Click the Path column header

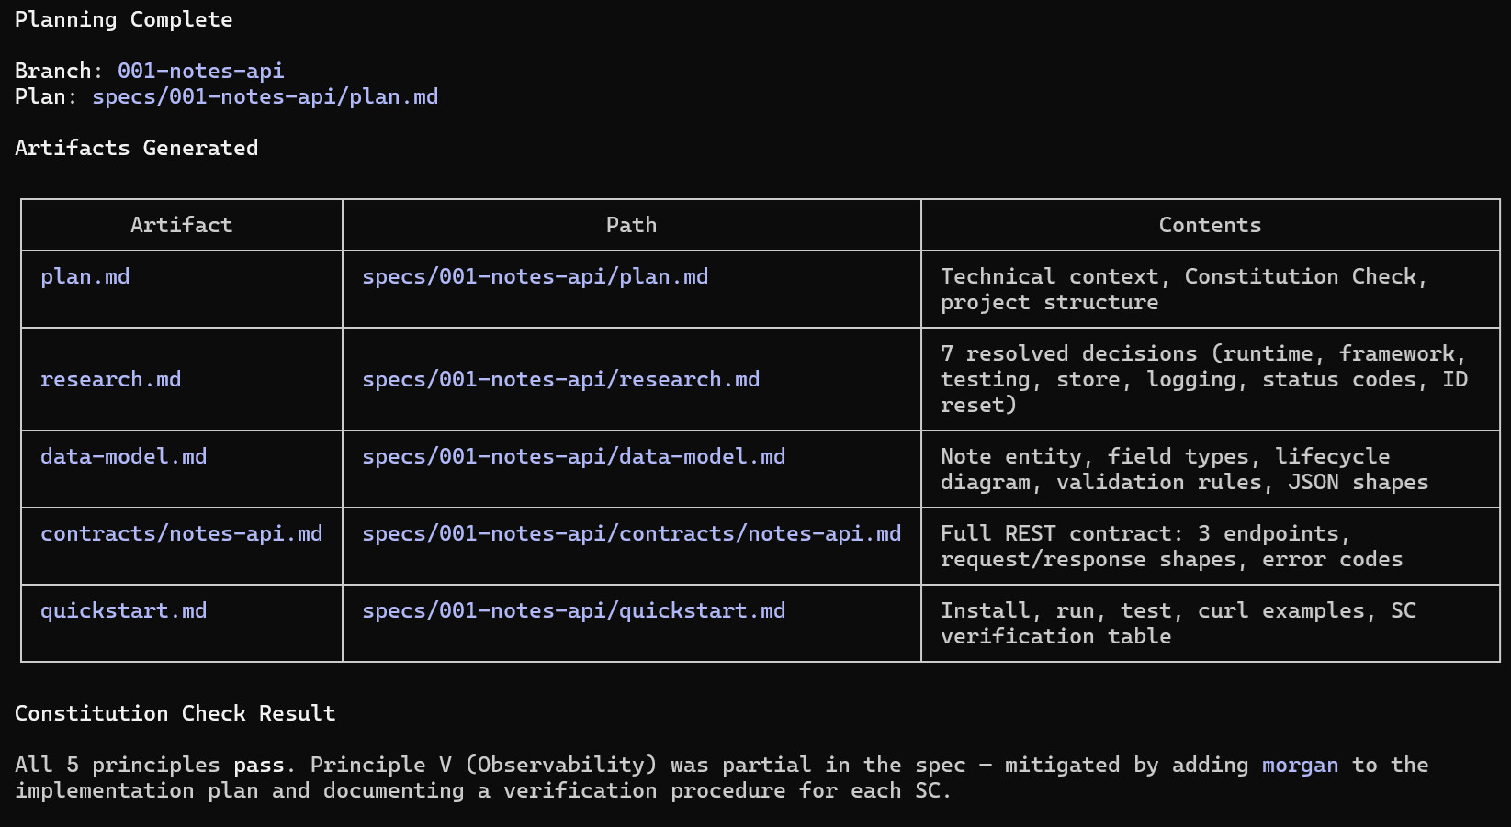631,225
